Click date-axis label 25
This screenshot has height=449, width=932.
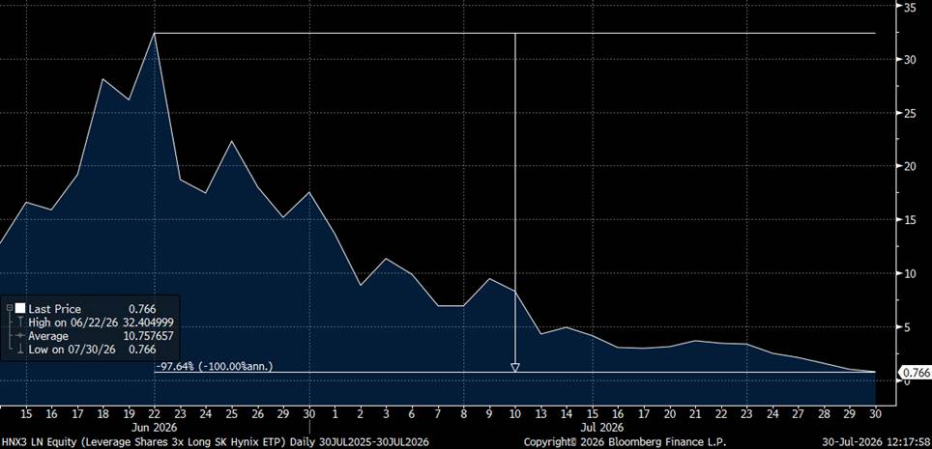click(x=232, y=413)
